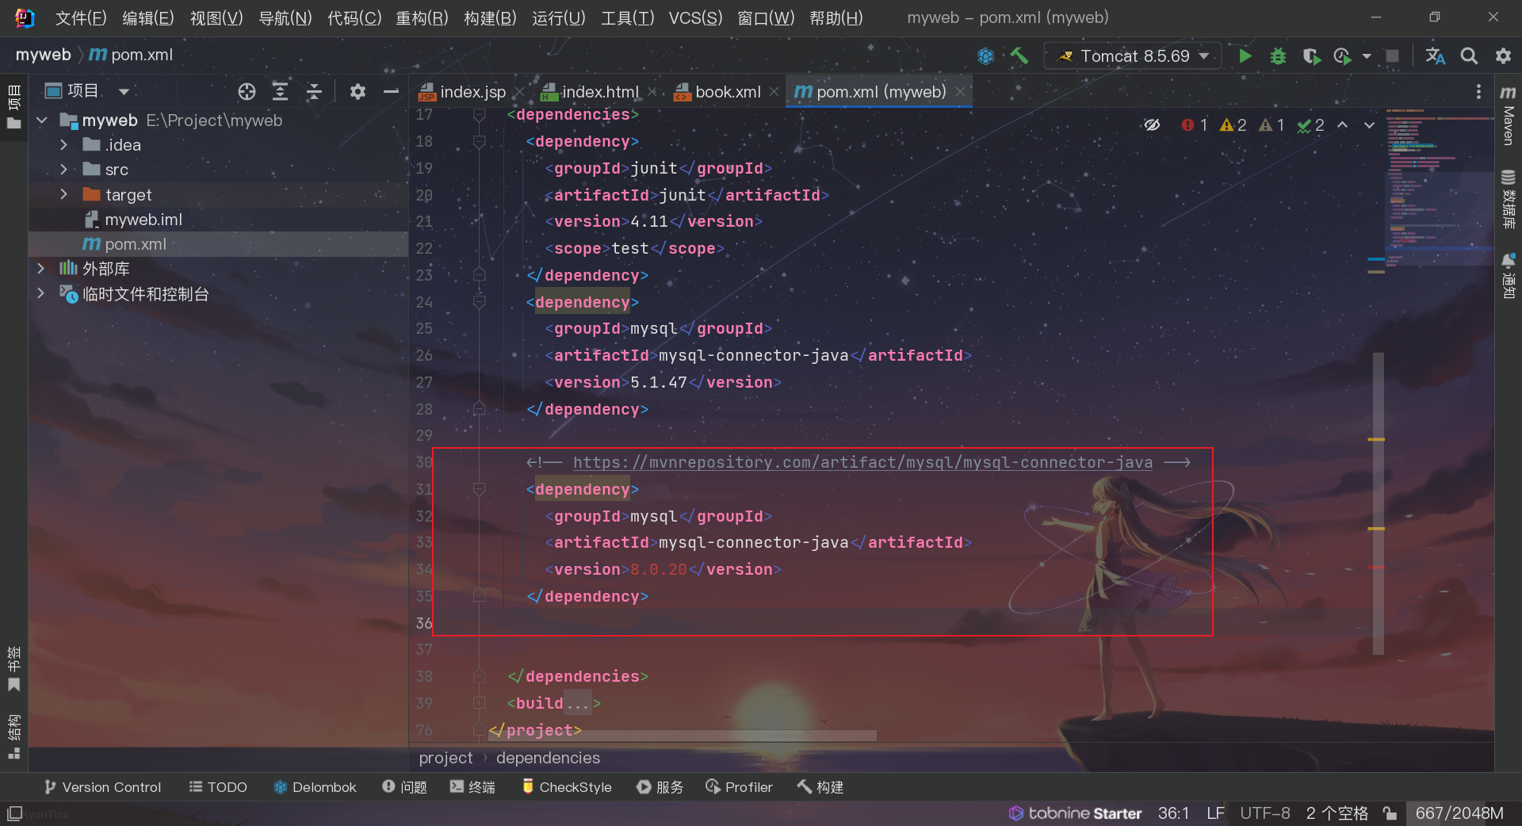The image size is (1522, 826).
Task: Open the CheckStyle tool window
Action: pyautogui.click(x=567, y=787)
